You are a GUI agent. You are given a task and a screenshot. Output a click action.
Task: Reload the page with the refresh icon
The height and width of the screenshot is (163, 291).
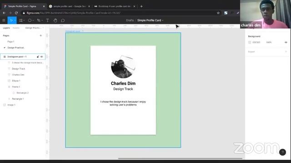click(16, 13)
